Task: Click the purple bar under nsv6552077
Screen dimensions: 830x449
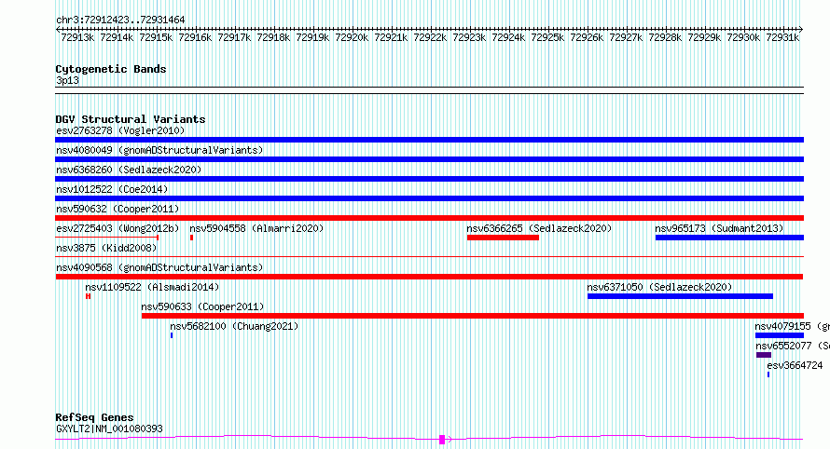Action: click(x=764, y=355)
